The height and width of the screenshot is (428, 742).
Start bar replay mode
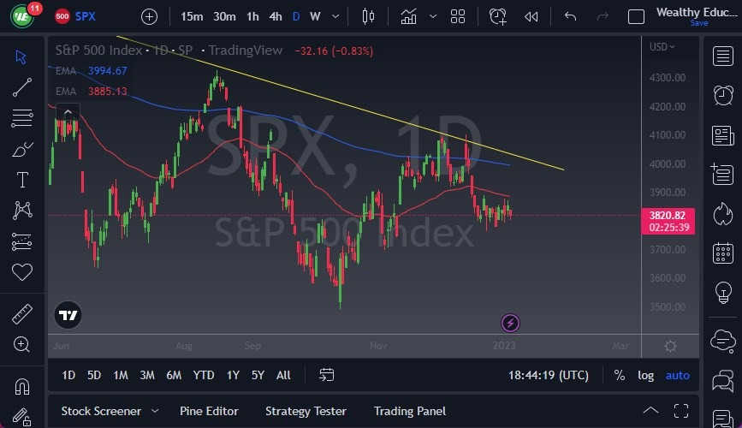(x=531, y=17)
